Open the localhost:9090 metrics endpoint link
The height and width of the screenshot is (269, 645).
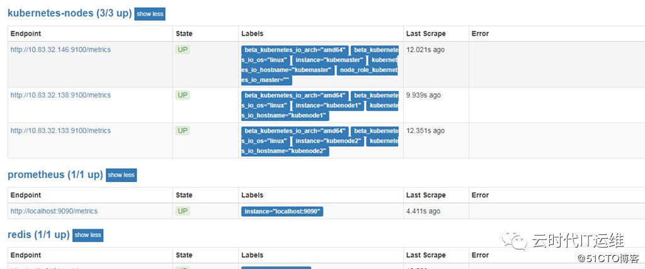tap(54, 211)
